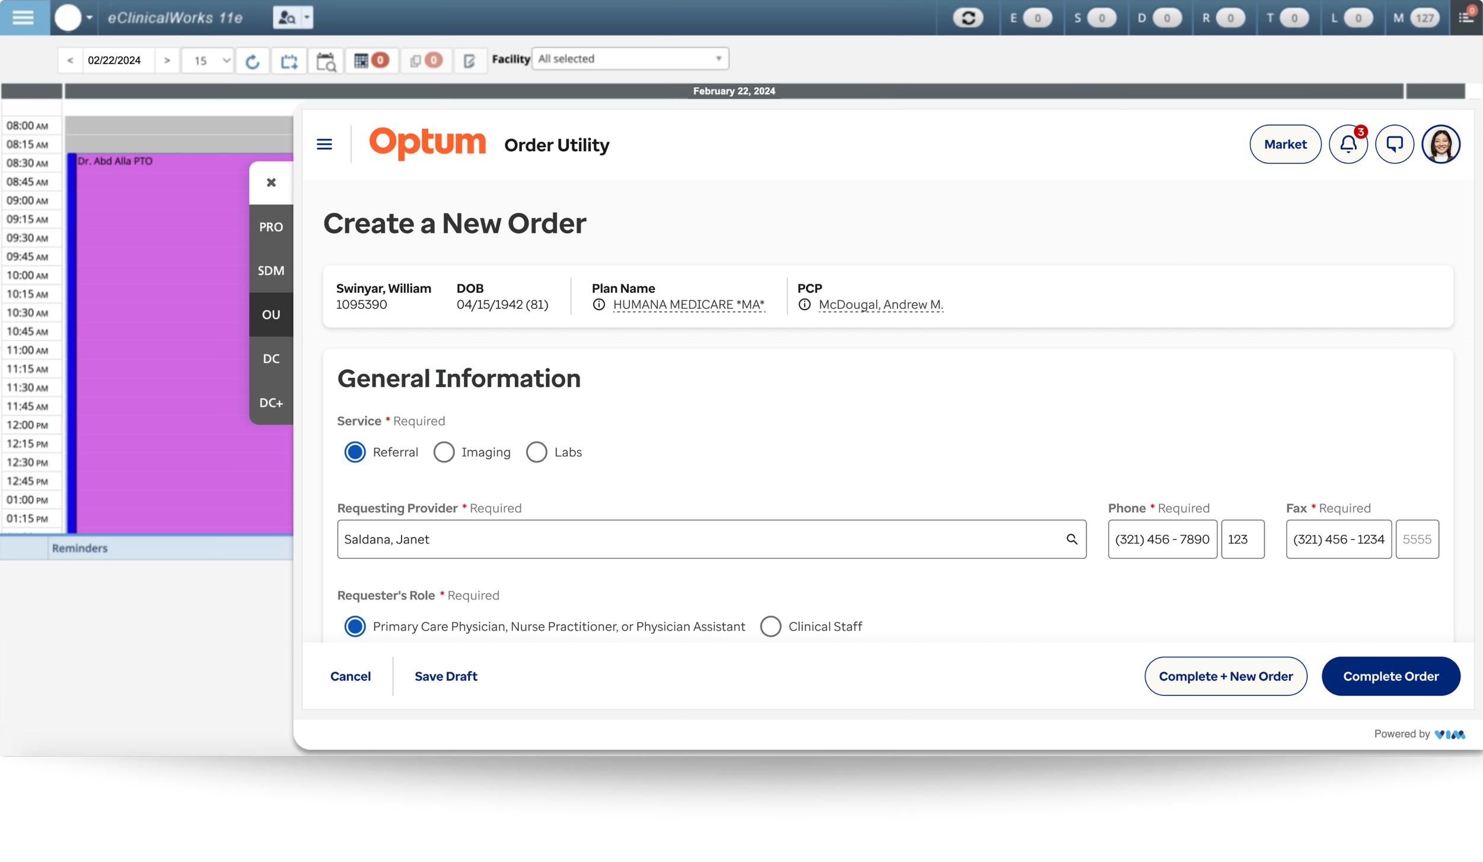Click the Complete Order button
The width and height of the screenshot is (1483, 862).
tap(1390, 676)
